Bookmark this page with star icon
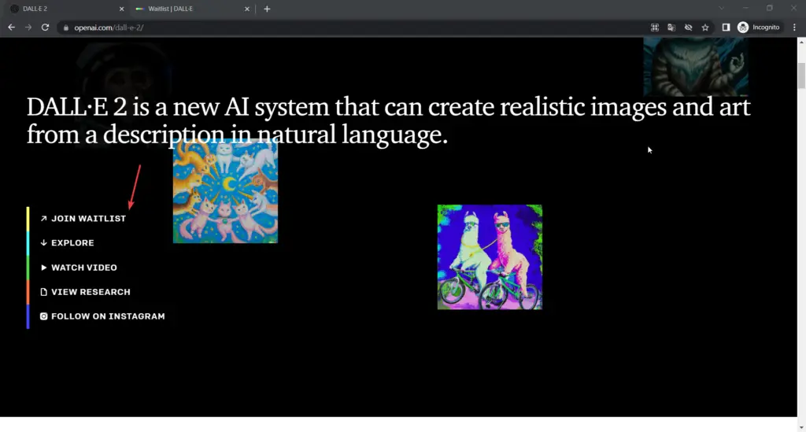The height and width of the screenshot is (432, 806). click(x=705, y=28)
